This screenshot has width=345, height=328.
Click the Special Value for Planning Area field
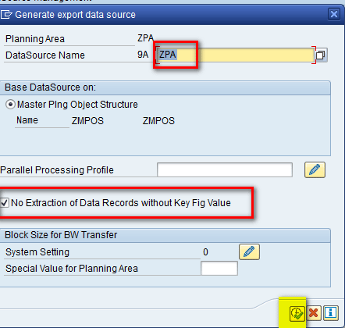tap(219, 269)
